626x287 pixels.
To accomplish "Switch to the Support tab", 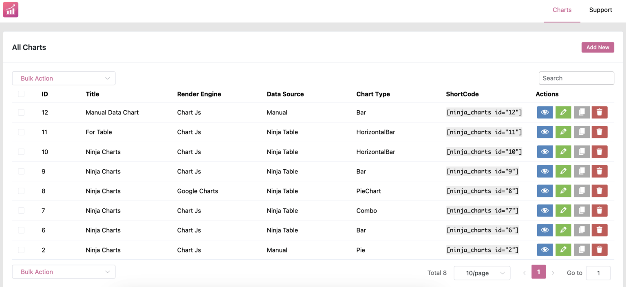I will [600, 10].
